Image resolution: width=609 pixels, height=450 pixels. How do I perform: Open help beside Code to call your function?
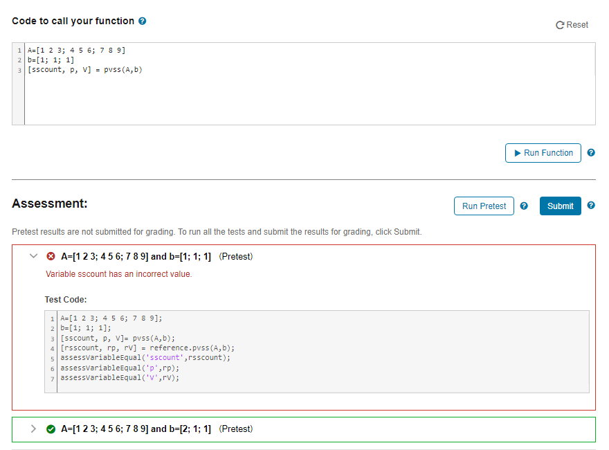pos(142,21)
